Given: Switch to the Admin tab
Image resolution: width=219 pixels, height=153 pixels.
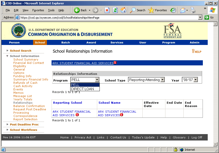Looking at the screenshot, I should pyautogui.click(x=194, y=42).
